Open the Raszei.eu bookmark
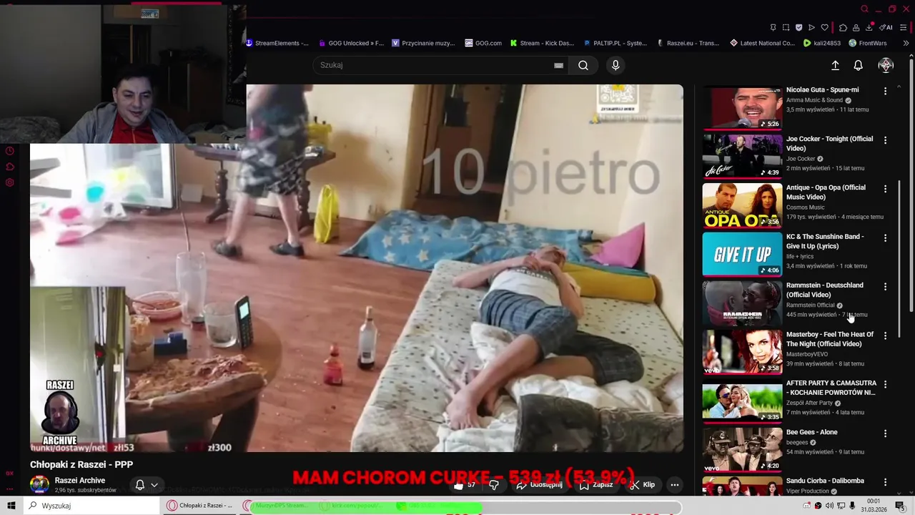 click(688, 43)
